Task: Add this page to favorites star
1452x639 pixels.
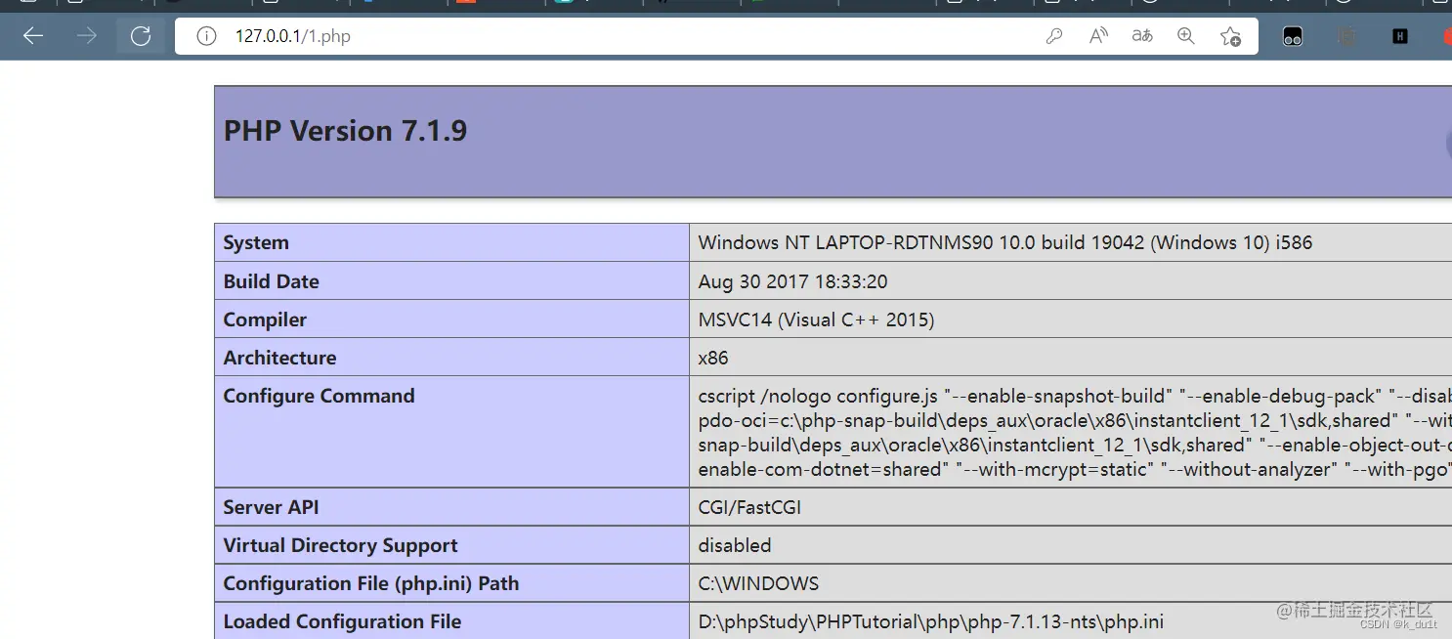Action: coord(1230,37)
